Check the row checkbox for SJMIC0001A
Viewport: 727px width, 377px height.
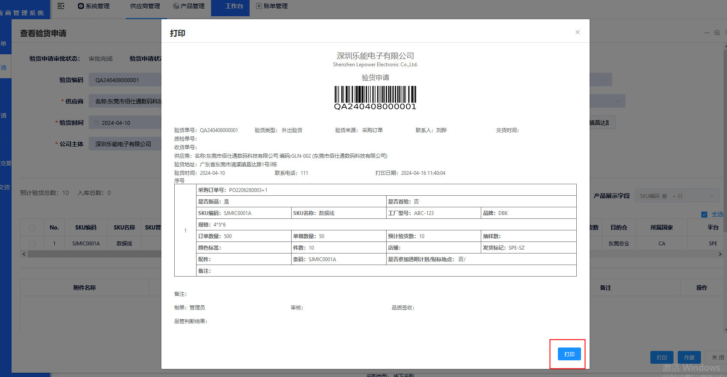(x=32, y=244)
